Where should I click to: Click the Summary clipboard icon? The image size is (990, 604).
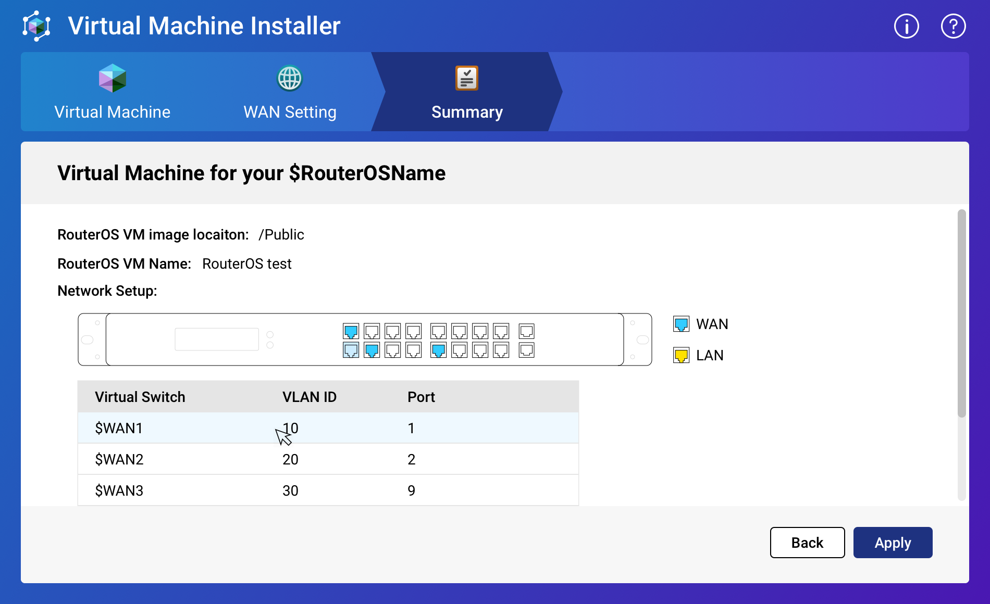(x=467, y=78)
